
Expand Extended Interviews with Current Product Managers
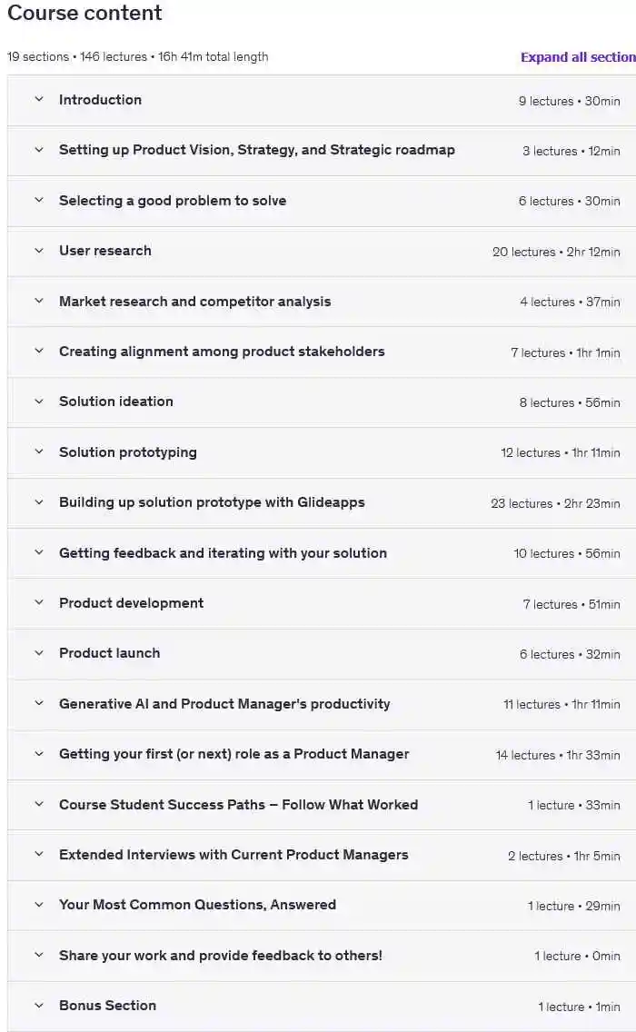[x=234, y=855]
